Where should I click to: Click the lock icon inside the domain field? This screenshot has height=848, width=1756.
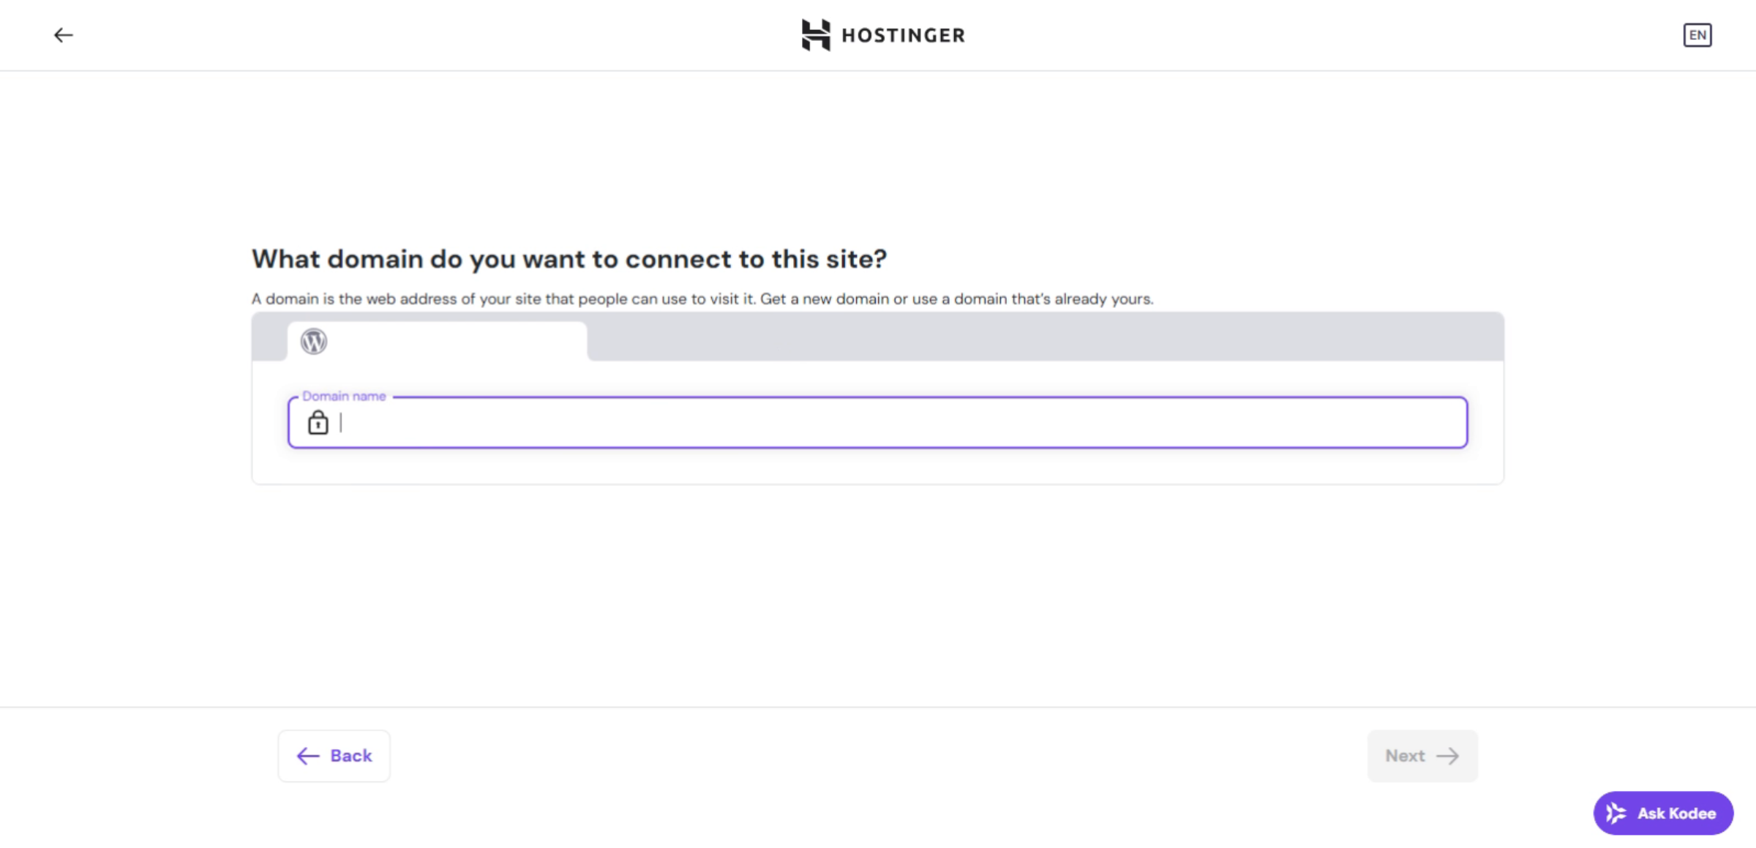click(x=318, y=423)
